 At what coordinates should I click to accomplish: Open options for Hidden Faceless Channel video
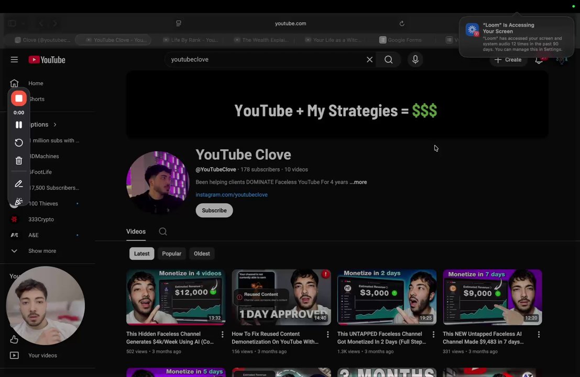[222, 335]
